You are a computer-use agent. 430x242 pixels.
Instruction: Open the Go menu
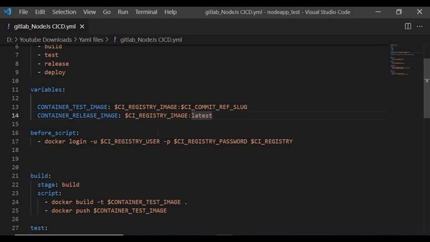[107, 12]
